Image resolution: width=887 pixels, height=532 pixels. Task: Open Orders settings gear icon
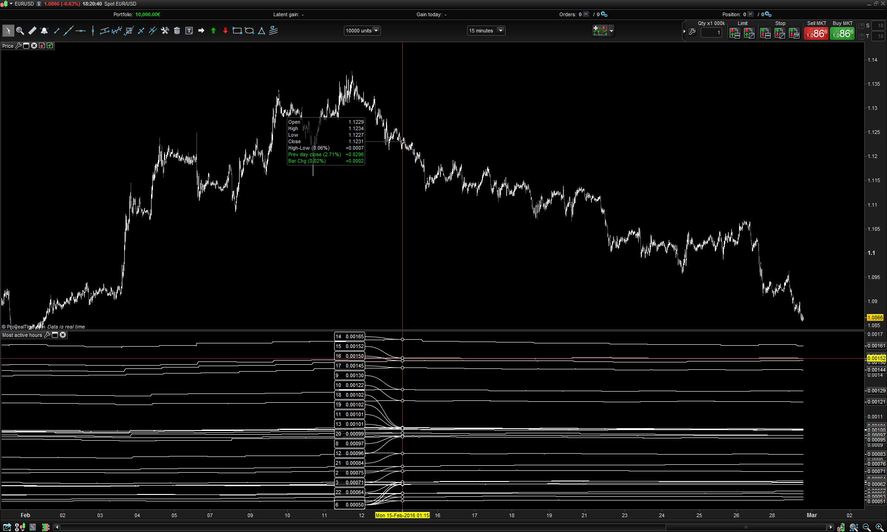(604, 14)
